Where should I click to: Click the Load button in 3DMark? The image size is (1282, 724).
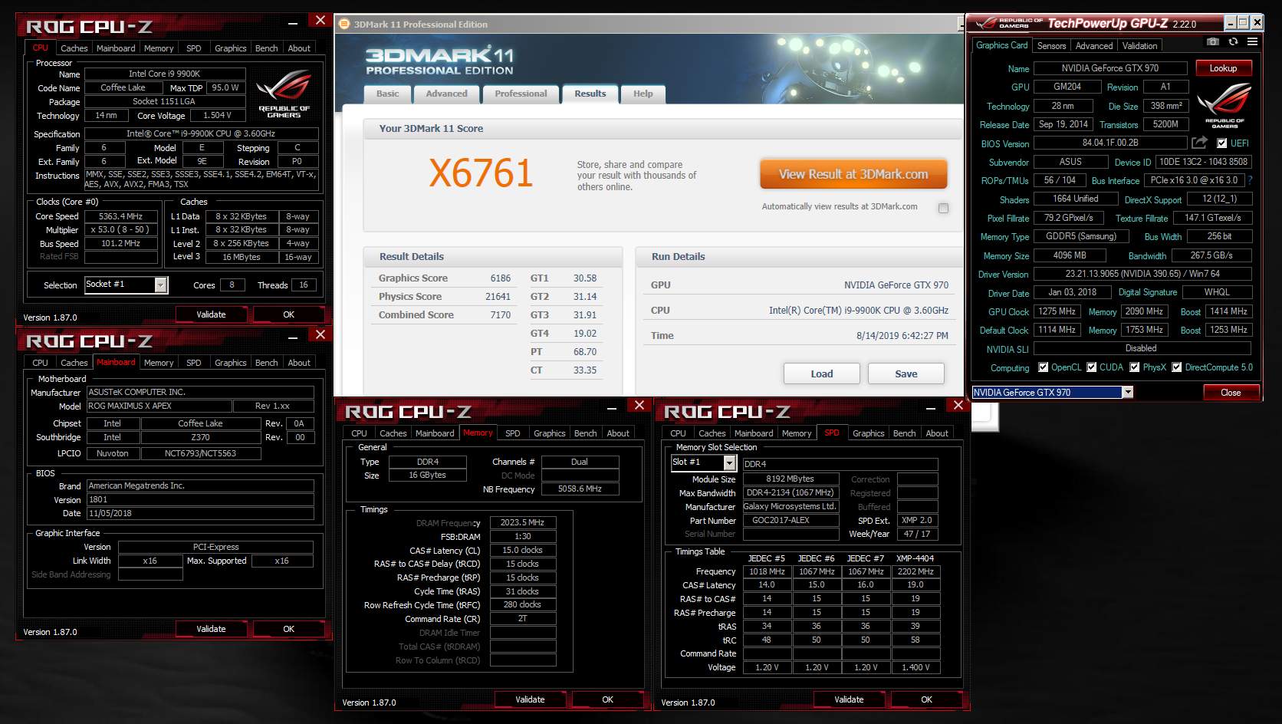tap(821, 374)
